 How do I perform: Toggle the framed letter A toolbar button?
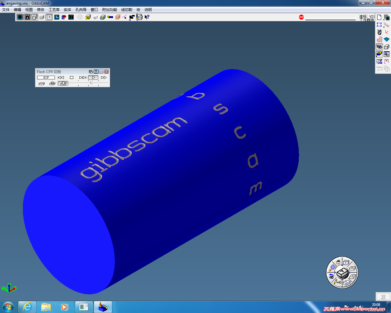[27, 17]
